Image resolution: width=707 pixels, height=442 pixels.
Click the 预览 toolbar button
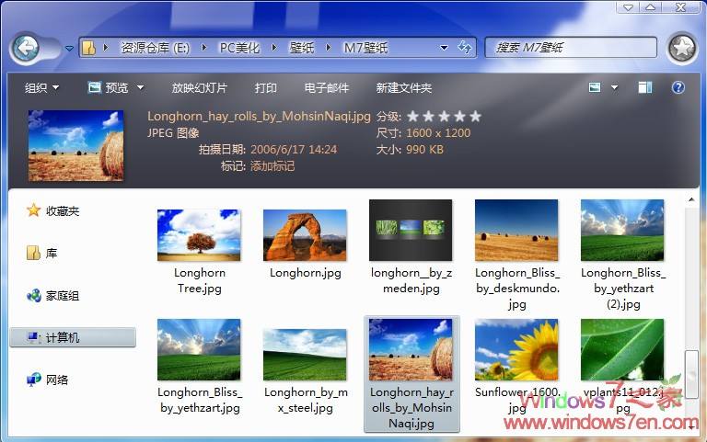(109, 87)
